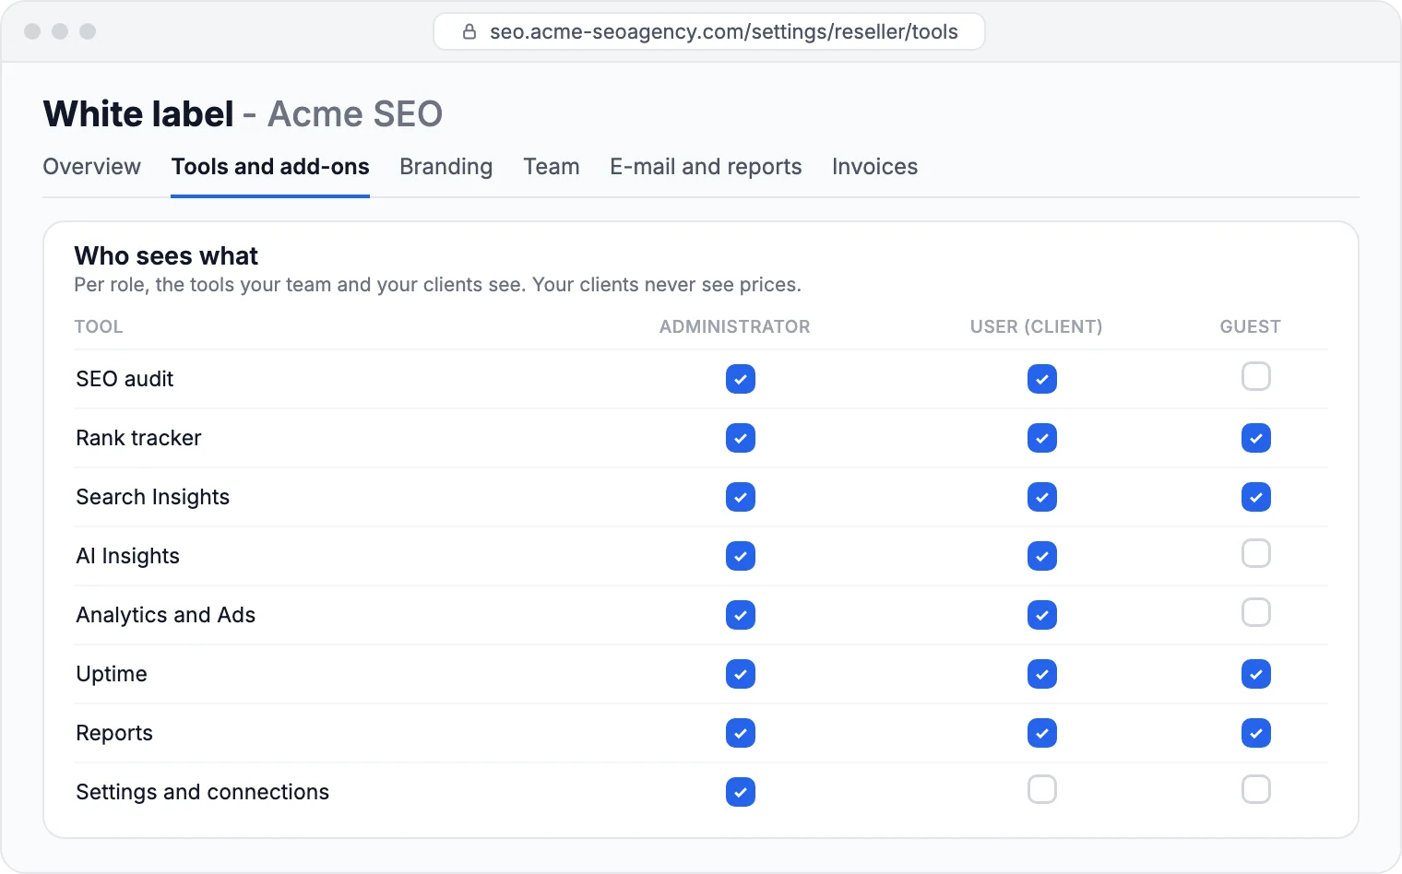Open the E-mail and reports tab

(x=706, y=167)
